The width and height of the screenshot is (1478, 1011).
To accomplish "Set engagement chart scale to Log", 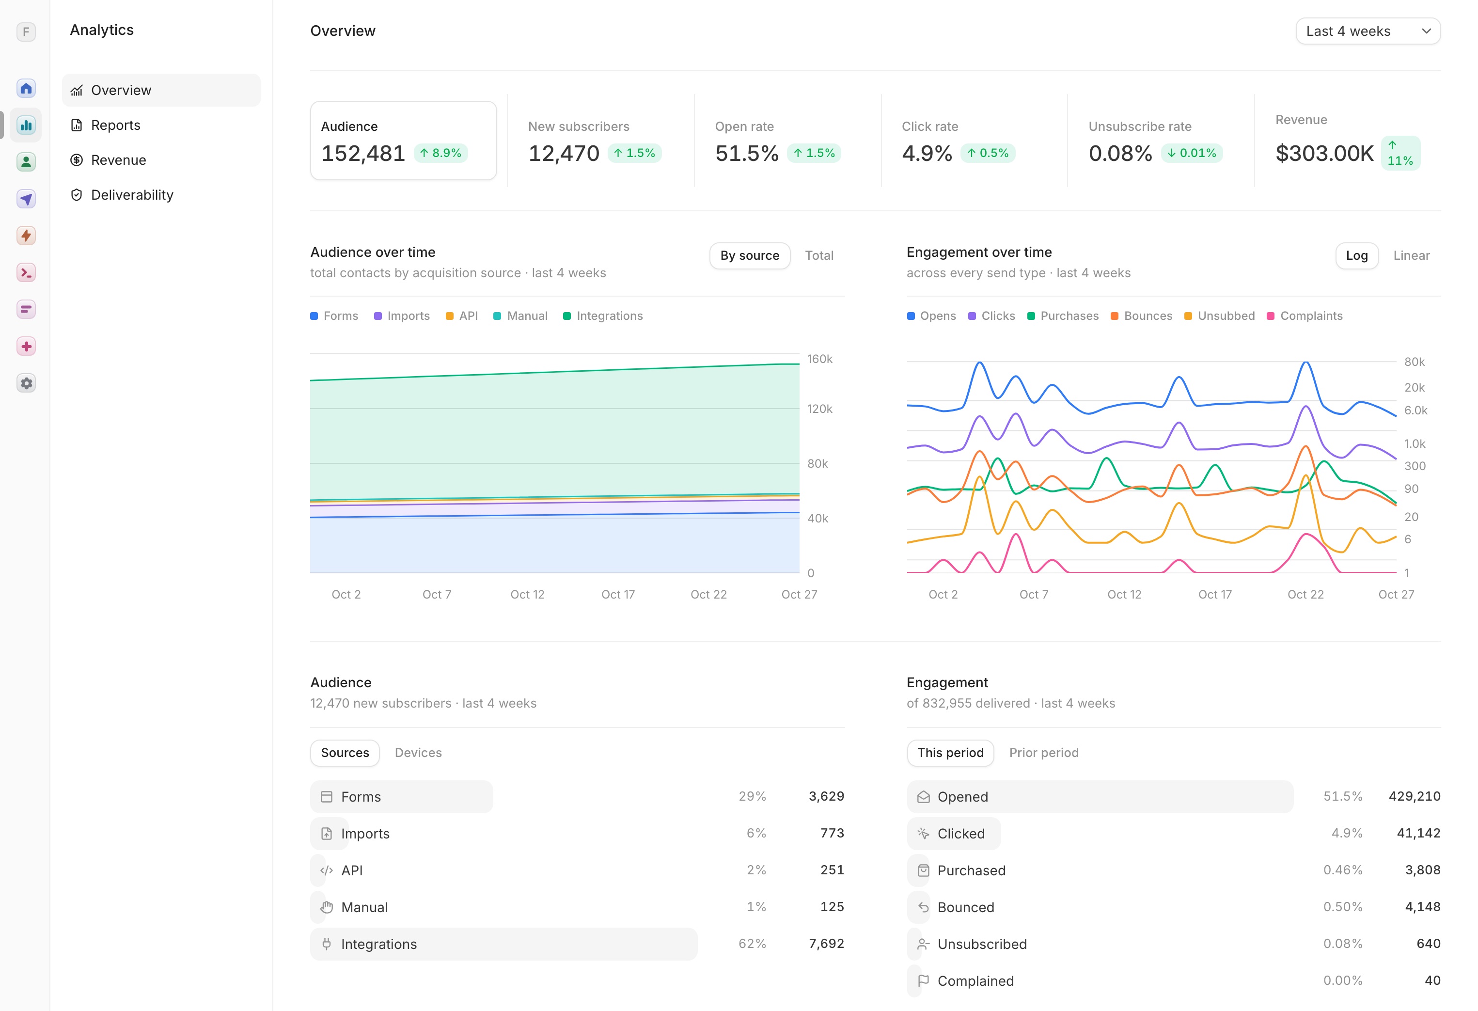I will pyautogui.click(x=1356, y=256).
